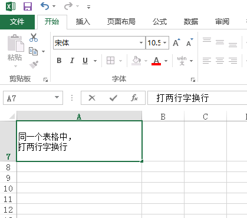Open the 审阅 tab

[x=222, y=22]
